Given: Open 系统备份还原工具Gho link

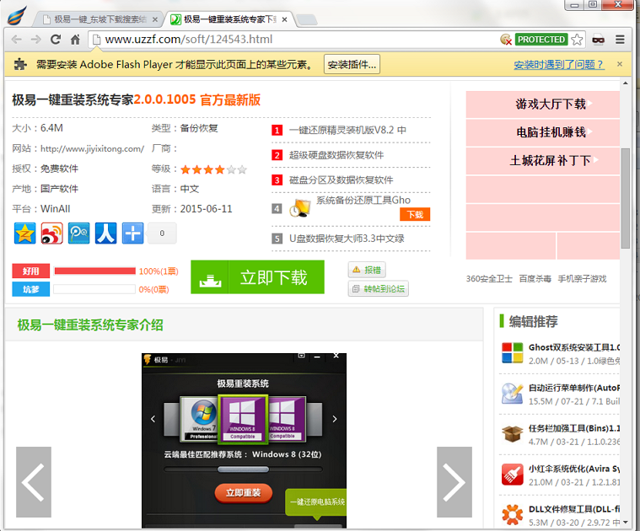Looking at the screenshot, I should 363,200.
